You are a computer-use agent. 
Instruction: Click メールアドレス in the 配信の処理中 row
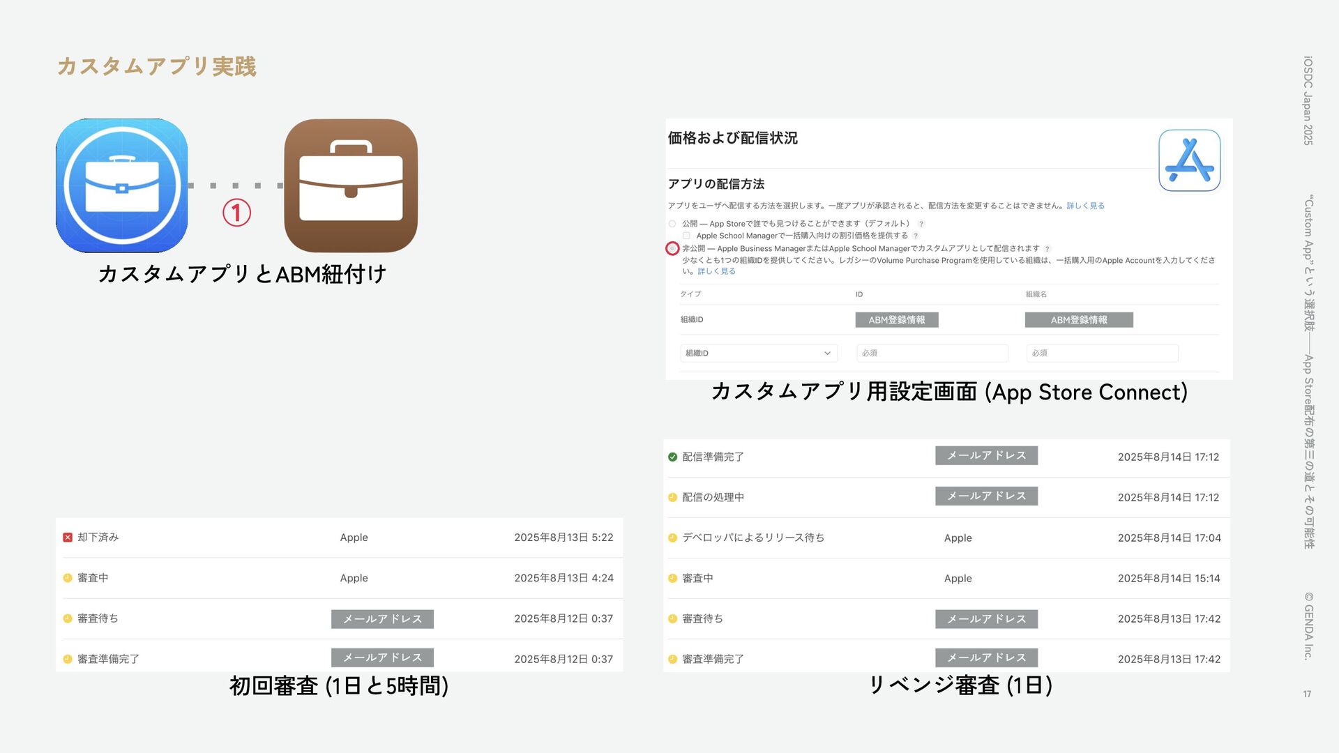(x=987, y=496)
